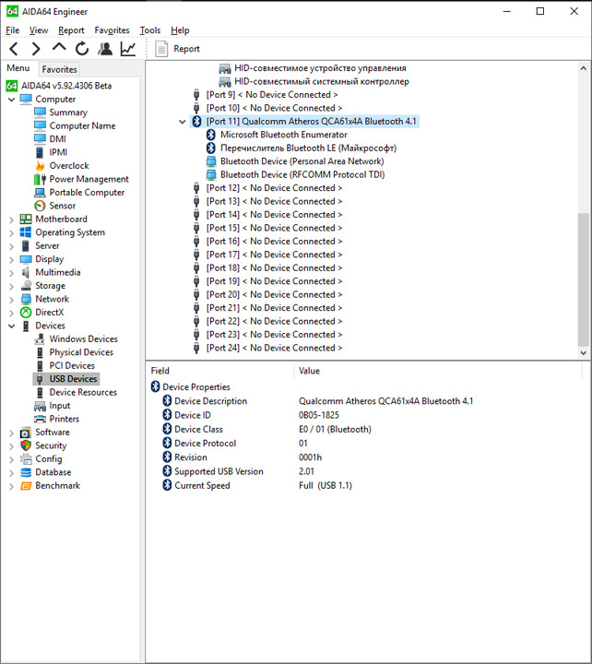
Task: Switch to the Favorites tab
Action: (59, 69)
